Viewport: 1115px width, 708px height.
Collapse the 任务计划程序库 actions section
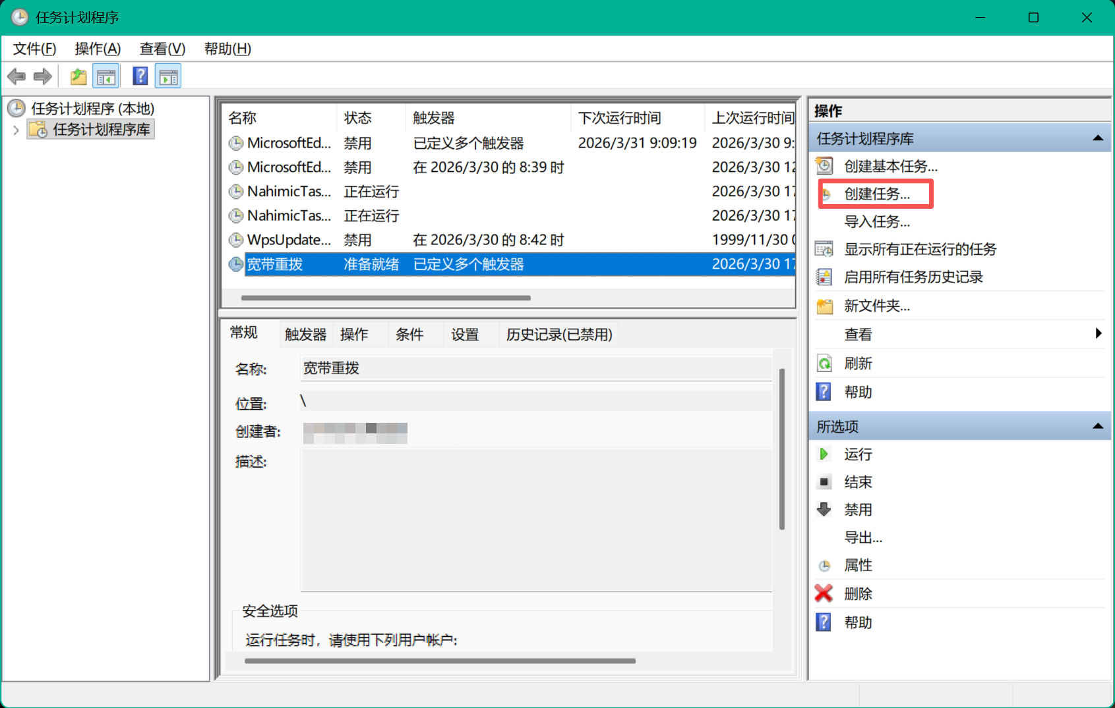[1098, 138]
